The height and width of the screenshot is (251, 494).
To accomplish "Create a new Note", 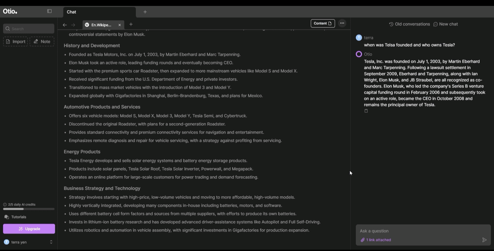I will click(x=42, y=41).
